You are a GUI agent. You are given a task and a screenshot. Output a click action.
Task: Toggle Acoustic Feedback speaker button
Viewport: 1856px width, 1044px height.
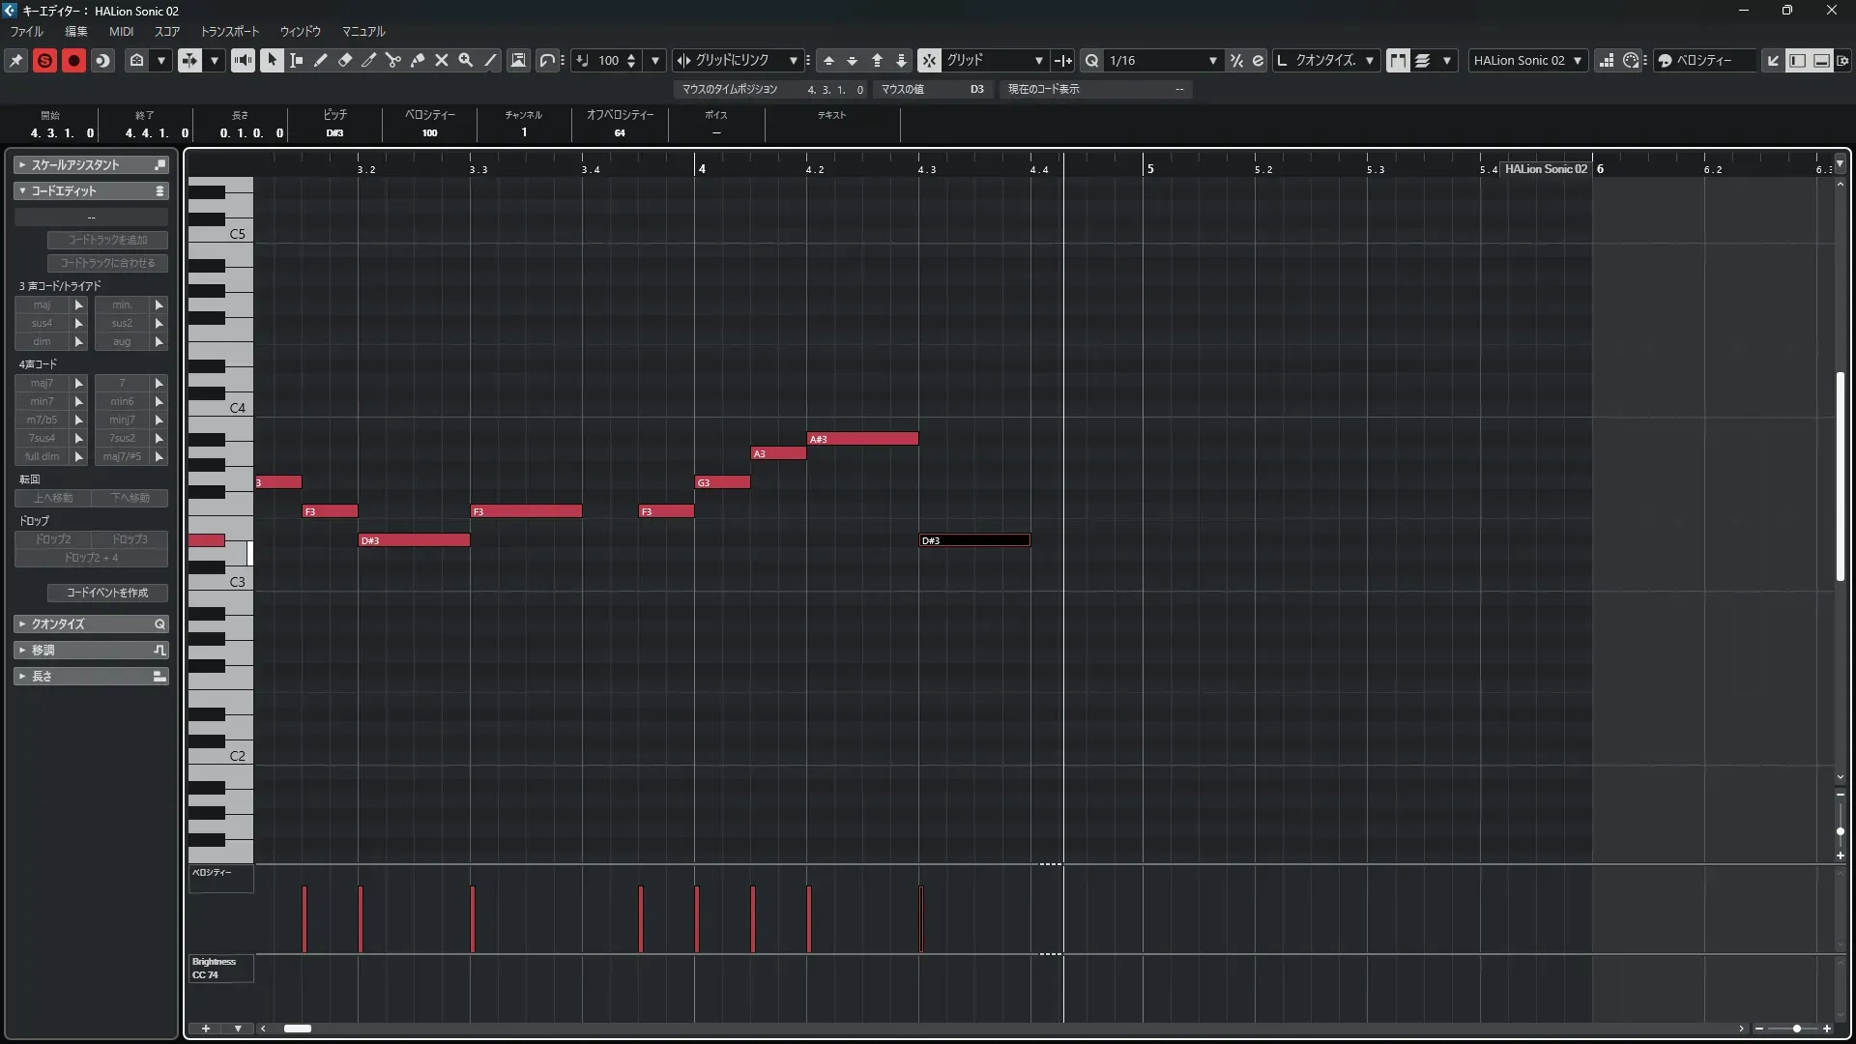(x=243, y=60)
